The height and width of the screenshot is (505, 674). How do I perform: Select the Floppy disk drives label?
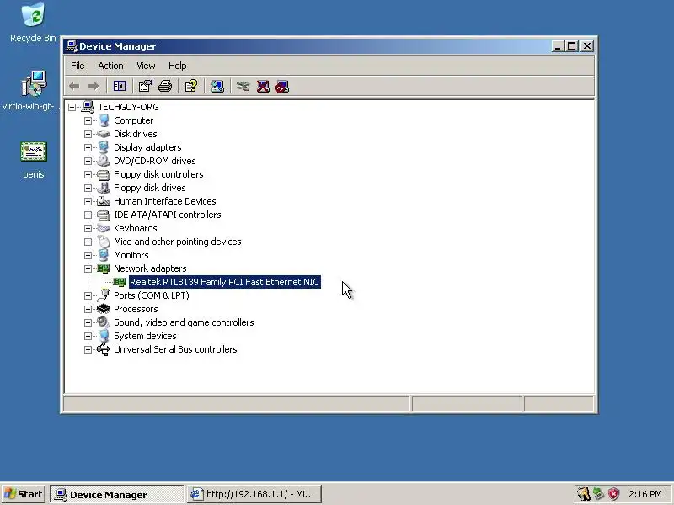coord(150,188)
